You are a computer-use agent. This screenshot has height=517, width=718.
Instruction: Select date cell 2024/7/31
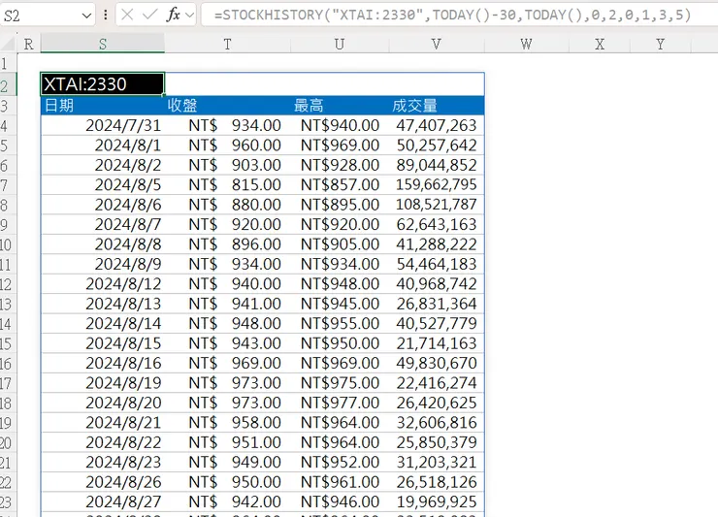coord(103,125)
